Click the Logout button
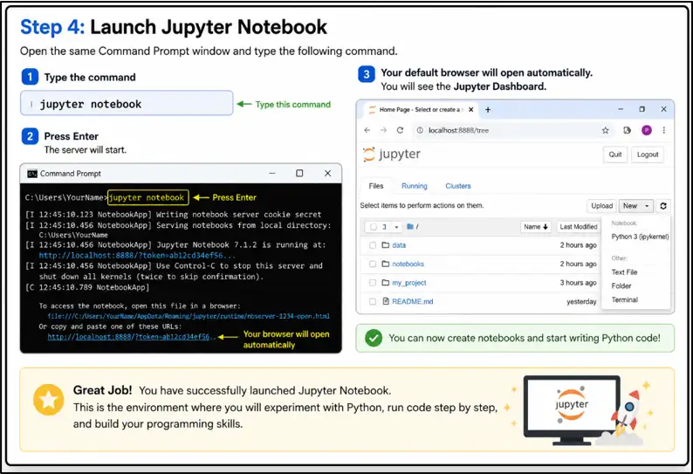The height and width of the screenshot is (474, 693). click(648, 155)
